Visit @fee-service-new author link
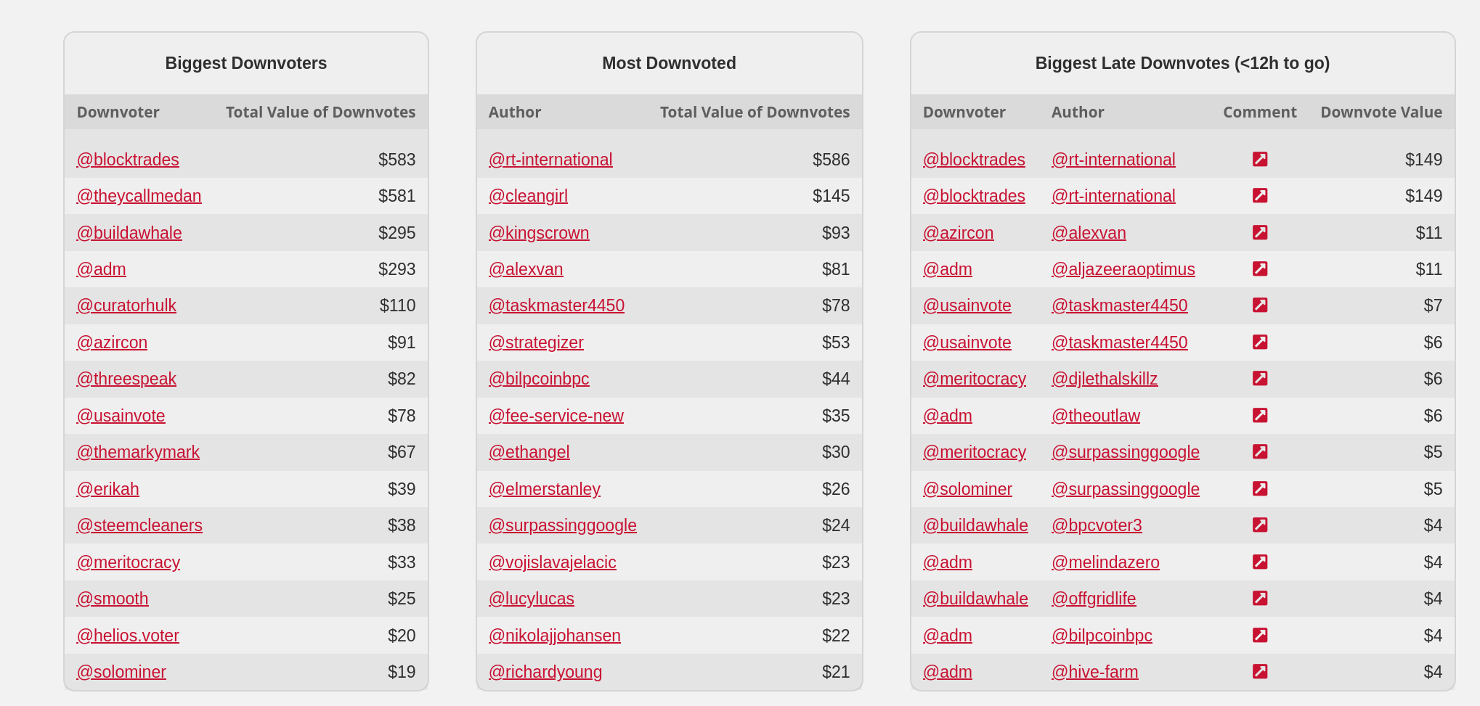Image resolution: width=1480 pixels, height=706 pixels. point(556,416)
